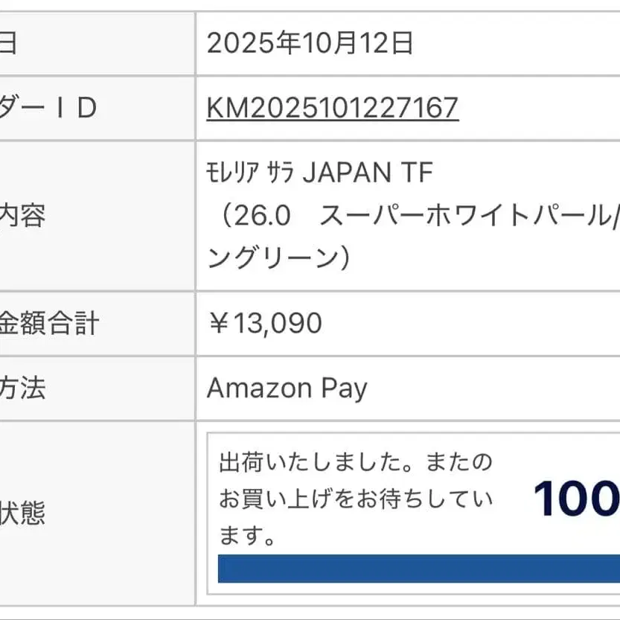Click the 日 label in the date row
This screenshot has width=620, height=620.
point(7,44)
